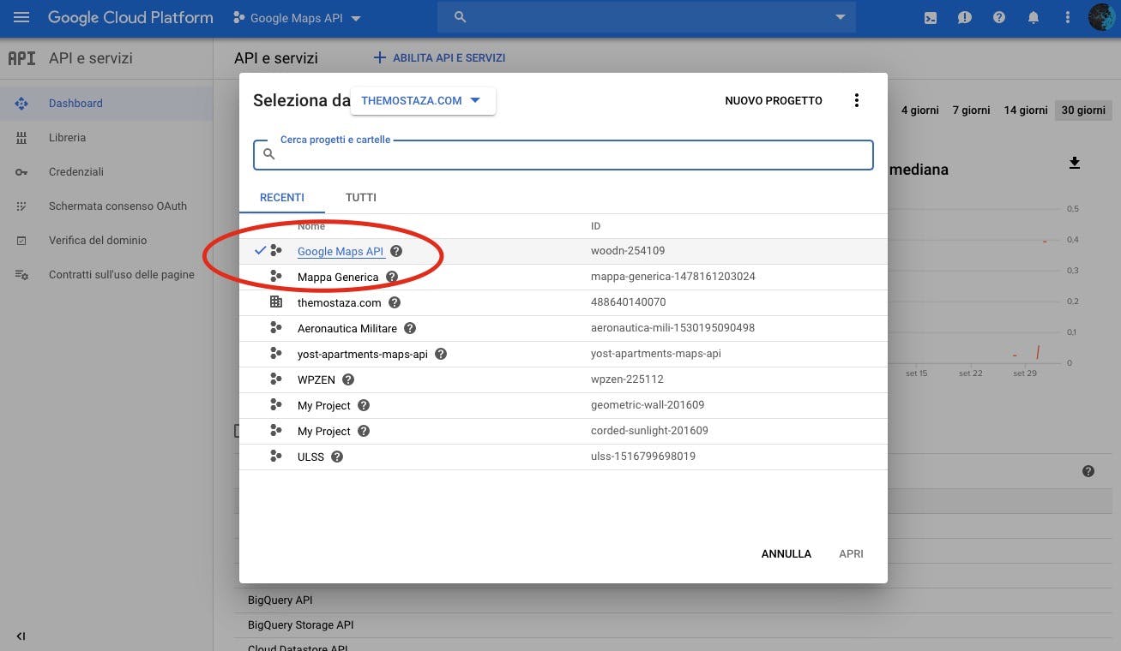Click the feedback speech bubble icon
This screenshot has width=1121, height=651.
pyautogui.click(x=964, y=17)
